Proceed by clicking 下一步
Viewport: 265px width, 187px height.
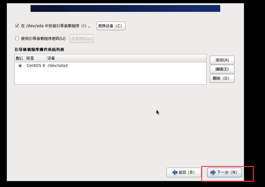[x=224, y=172]
